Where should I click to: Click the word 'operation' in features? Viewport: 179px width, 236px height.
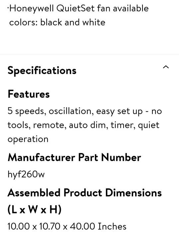pyautogui.click(x=28, y=139)
